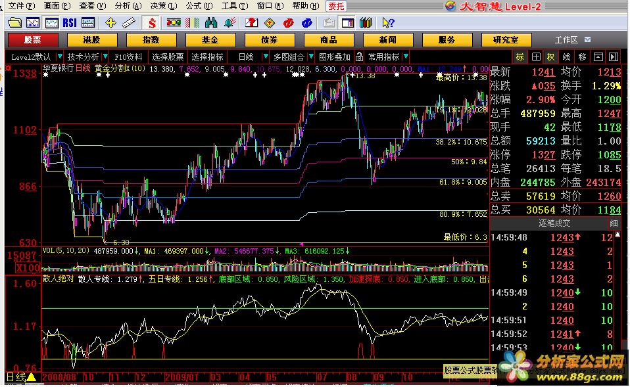The image size is (630, 387).
Task: Open the 工具(T) menu
Action: click(x=235, y=6)
